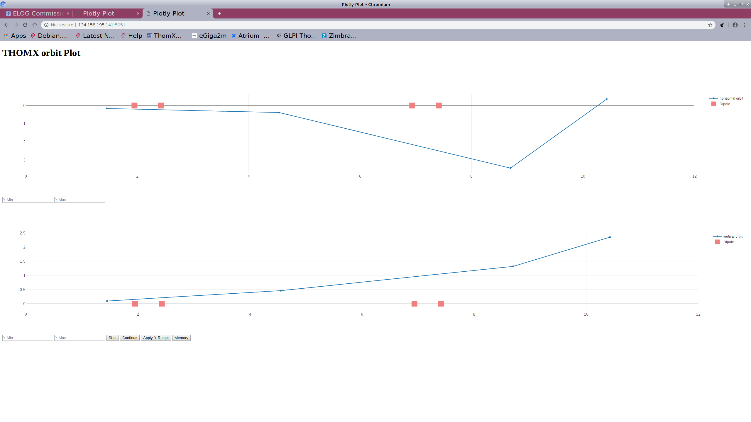Switch to the first Plotly Plot tab
Viewport: 751px width, 422px height.
(99, 13)
